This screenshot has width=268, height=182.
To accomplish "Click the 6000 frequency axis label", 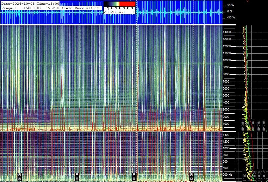I will [x=226, y=89].
